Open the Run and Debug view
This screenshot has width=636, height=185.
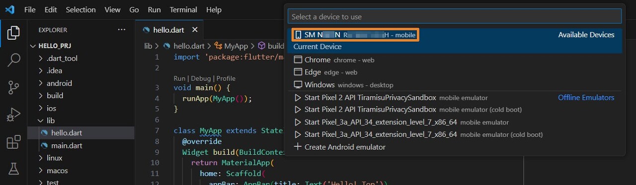pos(13,115)
